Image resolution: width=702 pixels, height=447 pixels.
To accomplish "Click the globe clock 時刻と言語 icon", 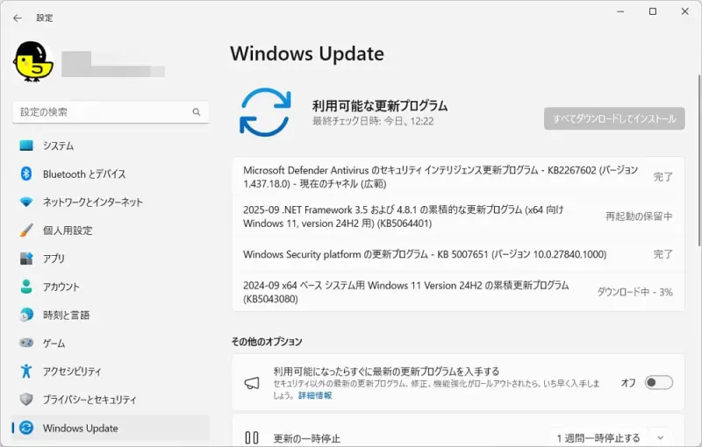I will point(26,315).
